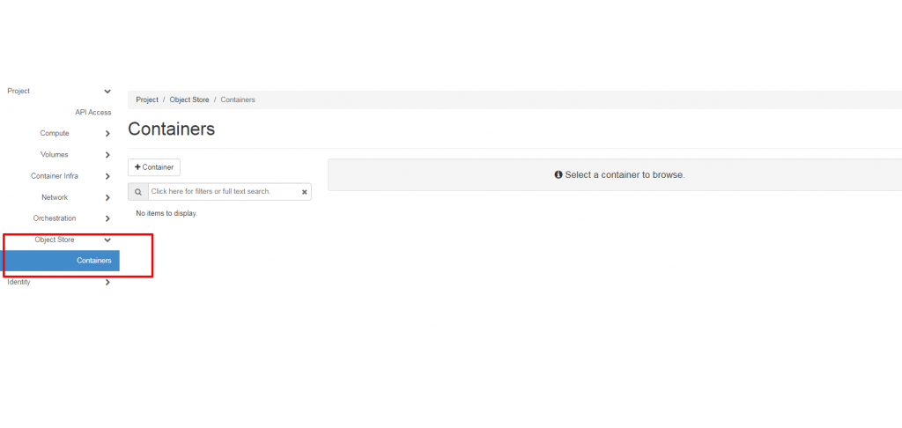
Task: Open the Compute menu label
Action: [x=55, y=134]
